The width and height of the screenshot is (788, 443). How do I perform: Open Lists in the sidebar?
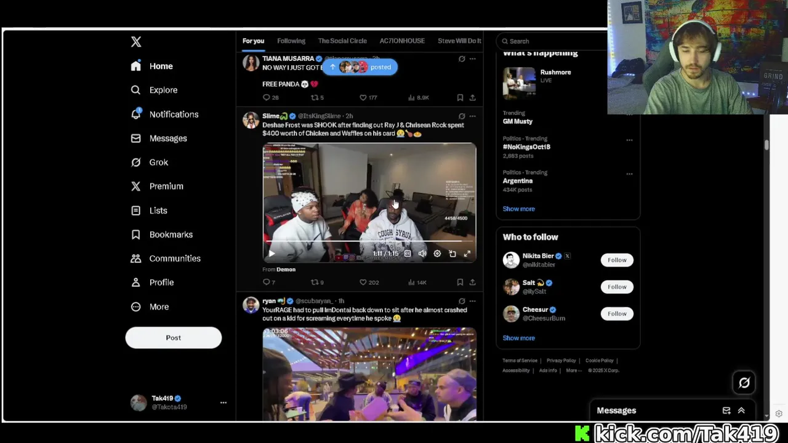click(149, 210)
